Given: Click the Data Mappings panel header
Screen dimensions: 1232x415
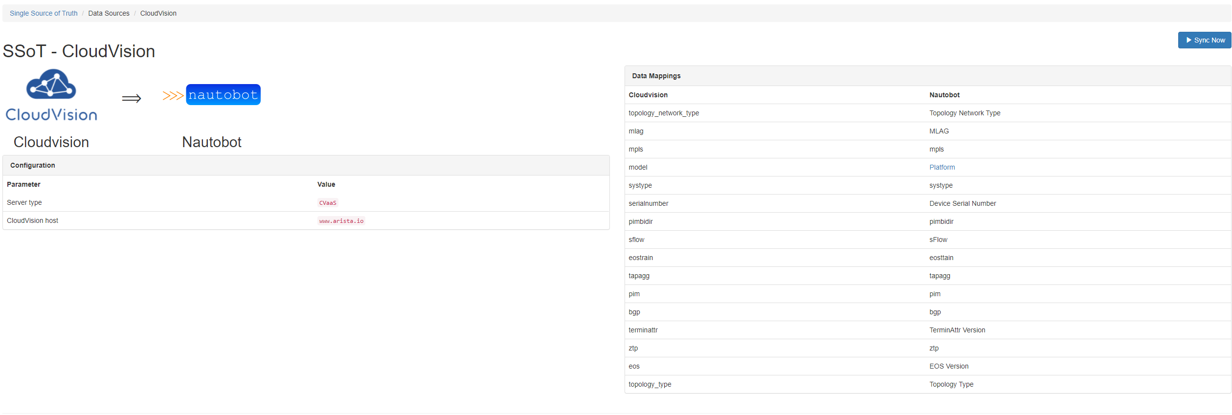Looking at the screenshot, I should [656, 76].
